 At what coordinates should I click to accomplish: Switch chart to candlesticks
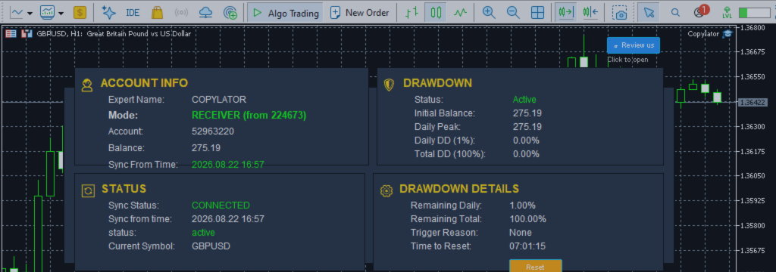pyautogui.click(x=436, y=12)
